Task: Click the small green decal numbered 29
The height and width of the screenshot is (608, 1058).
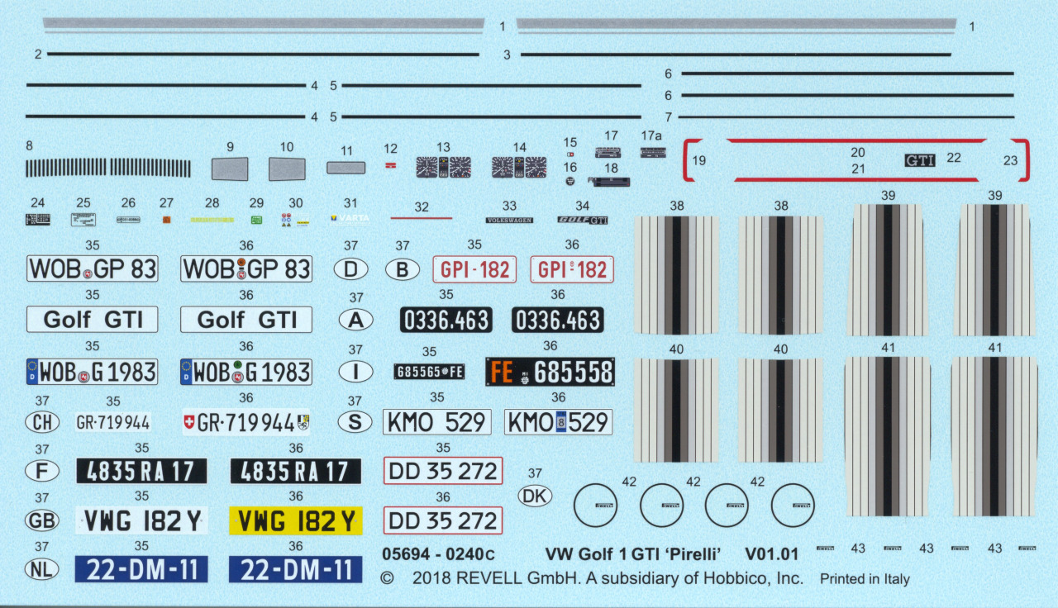Action: click(x=256, y=220)
